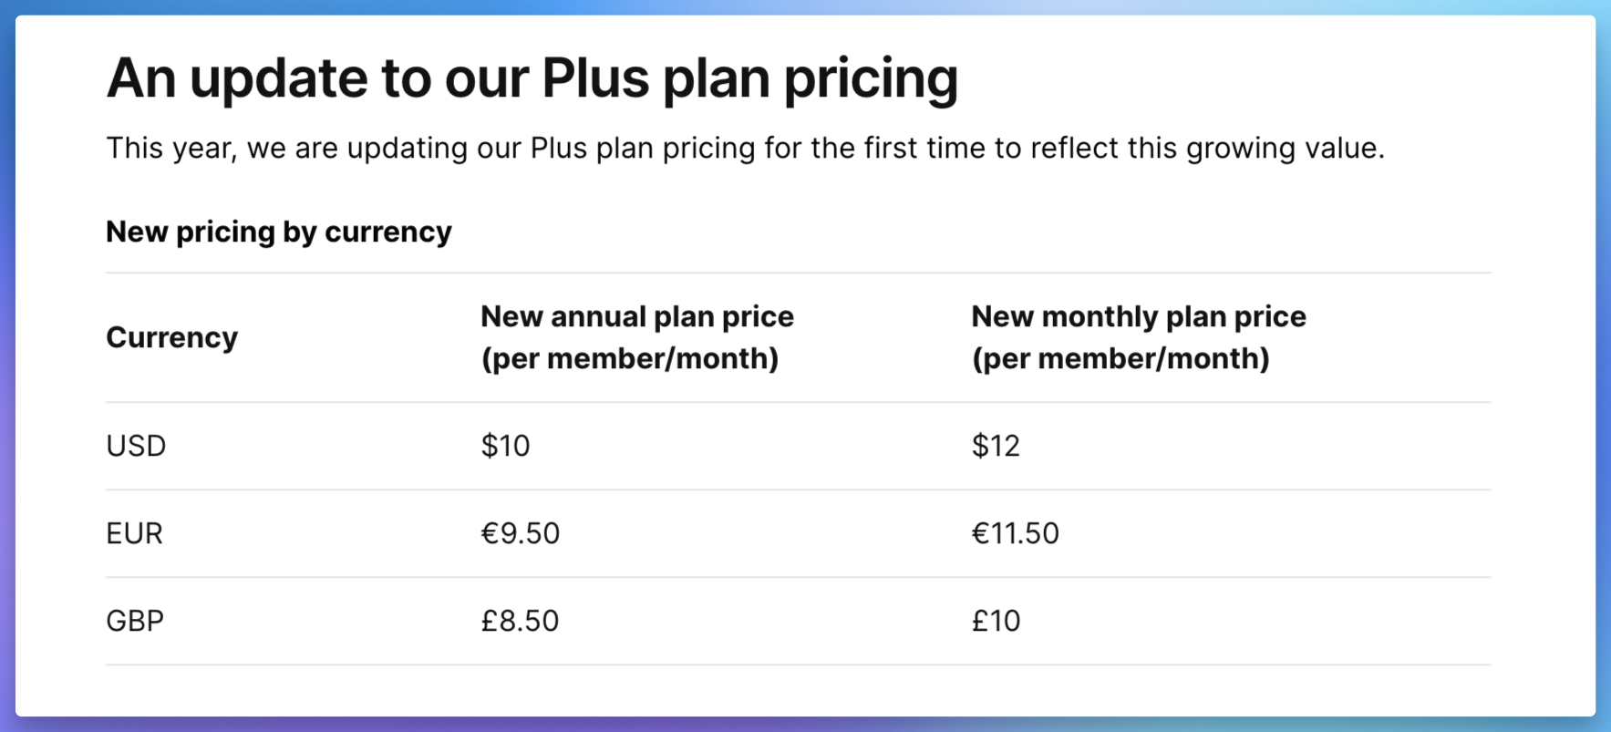The height and width of the screenshot is (732, 1611).
Task: Click "(per member/month)" under the annual plan header
Action: 629,358
